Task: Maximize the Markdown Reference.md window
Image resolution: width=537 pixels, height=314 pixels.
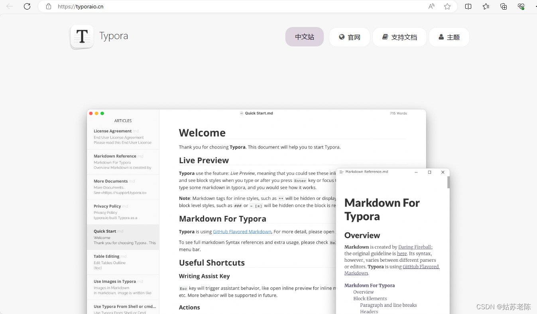Action: point(429,172)
